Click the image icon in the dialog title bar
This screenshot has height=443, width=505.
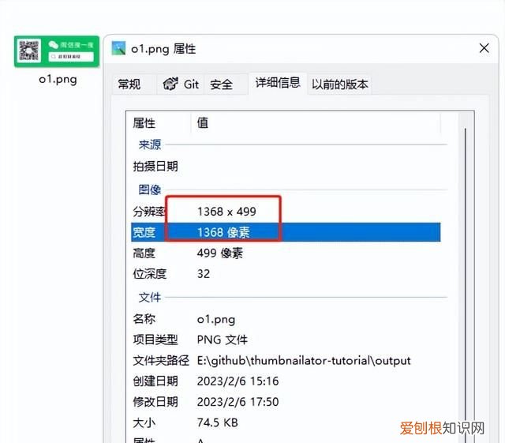pos(118,48)
